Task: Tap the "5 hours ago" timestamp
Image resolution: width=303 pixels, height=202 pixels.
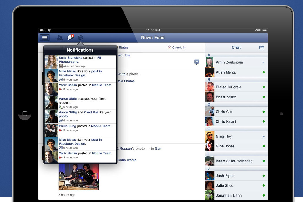Action: coord(67,195)
